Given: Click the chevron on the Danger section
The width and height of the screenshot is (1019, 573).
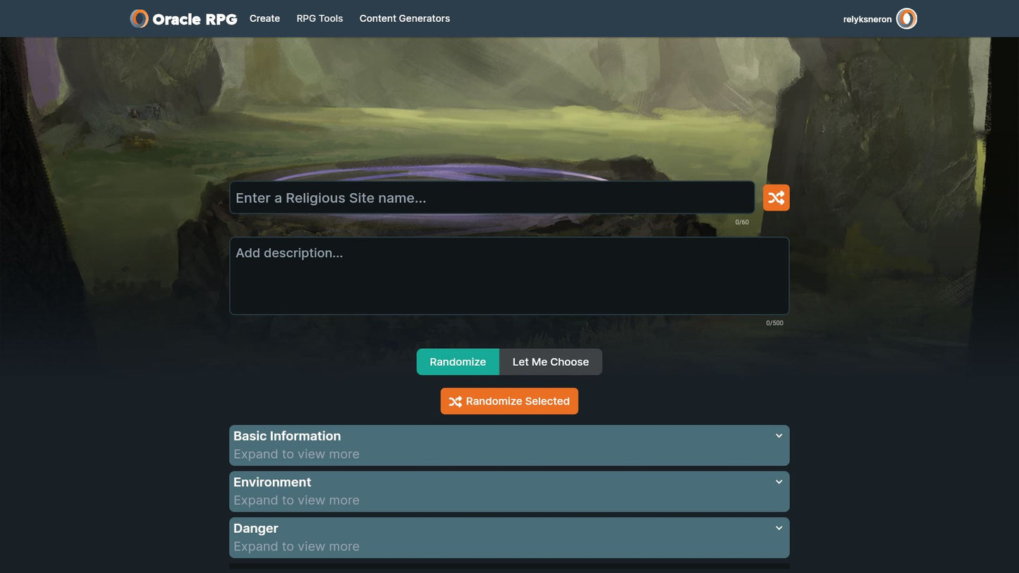Looking at the screenshot, I should [779, 528].
